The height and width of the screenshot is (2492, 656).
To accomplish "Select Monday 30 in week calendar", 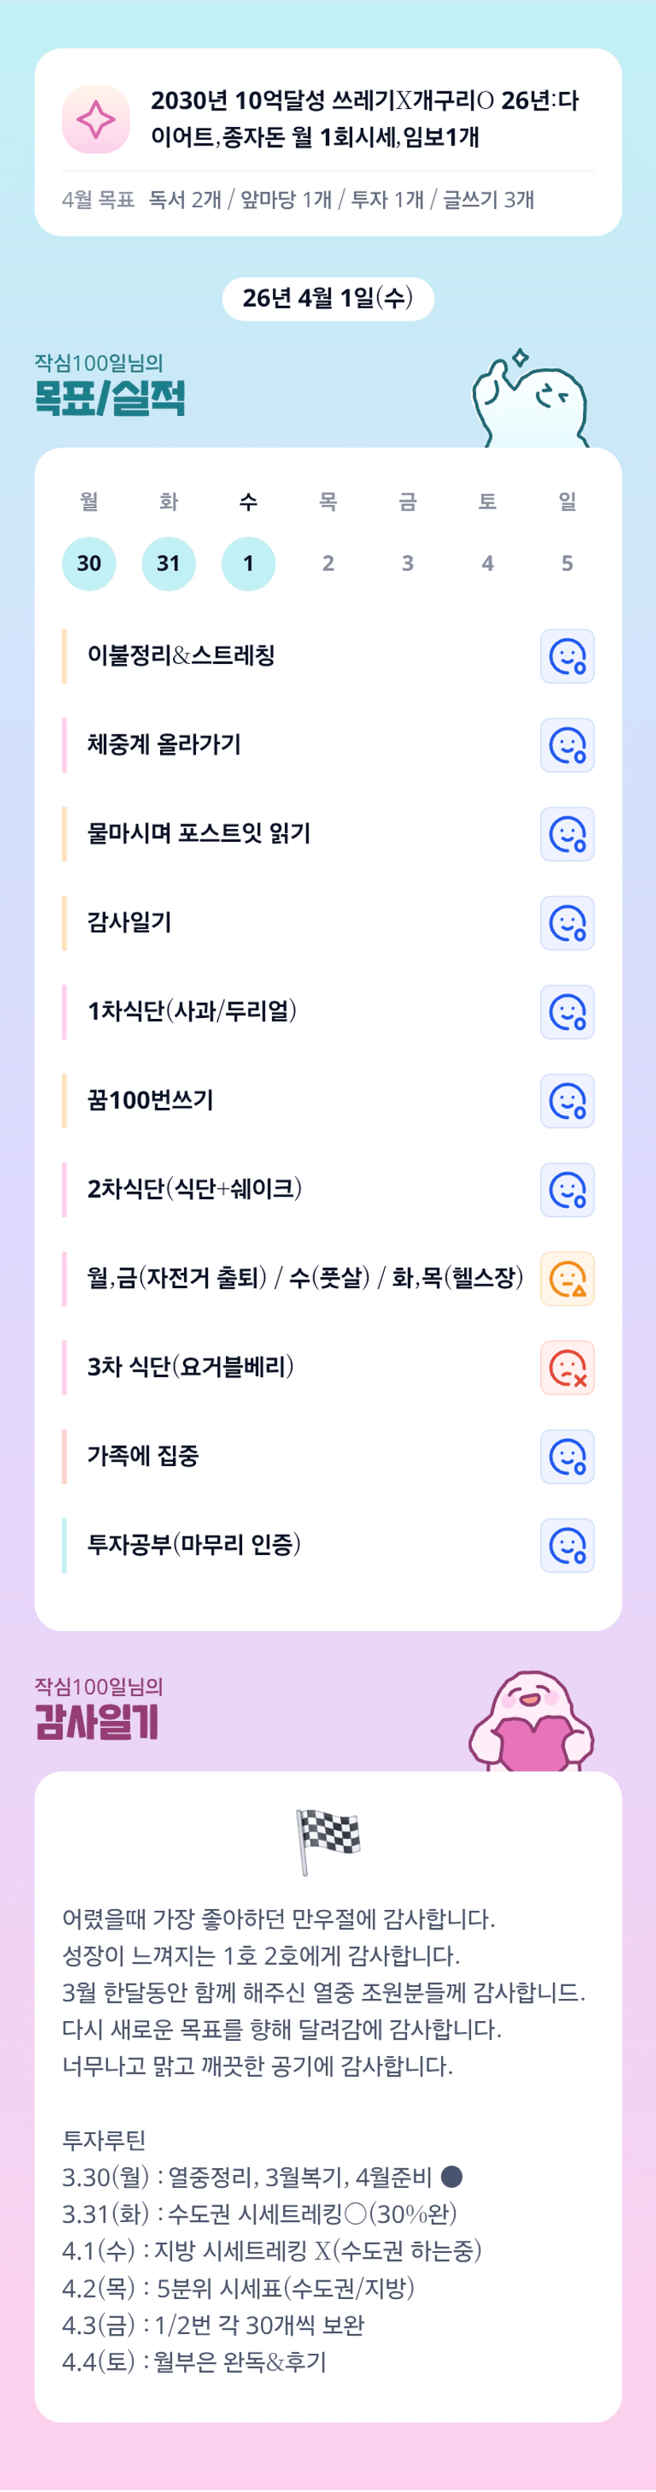I will click(89, 563).
